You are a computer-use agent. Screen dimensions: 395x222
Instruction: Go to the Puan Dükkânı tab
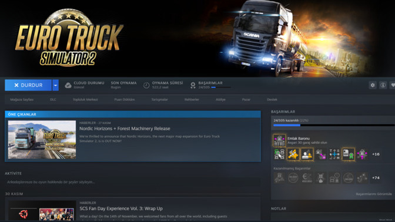[x=125, y=100]
